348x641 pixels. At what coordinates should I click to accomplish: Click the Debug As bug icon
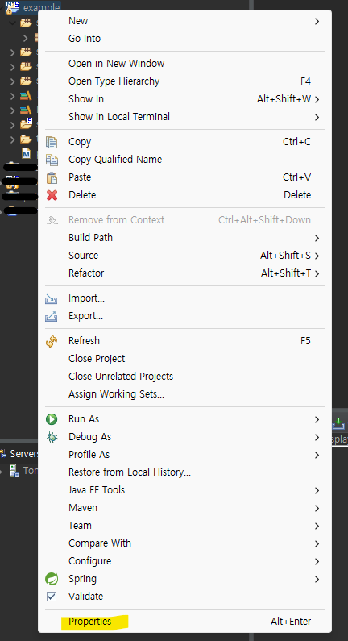[x=52, y=437]
